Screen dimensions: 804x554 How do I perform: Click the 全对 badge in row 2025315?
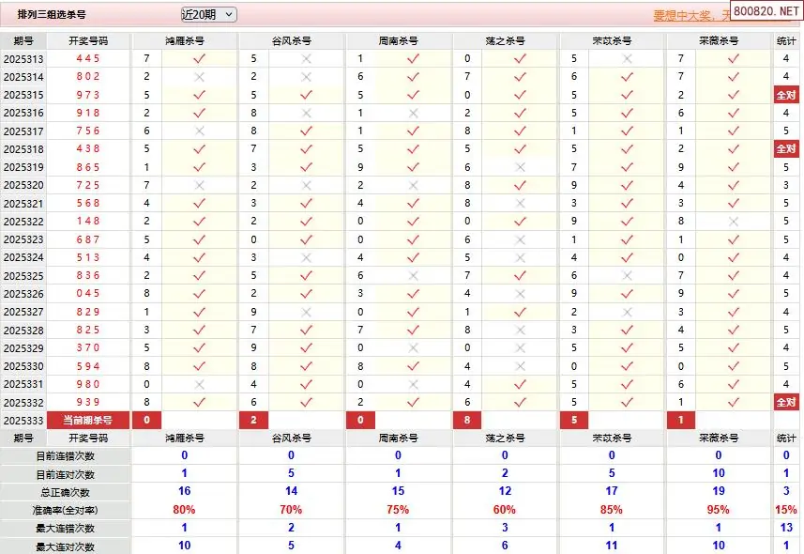tap(785, 95)
